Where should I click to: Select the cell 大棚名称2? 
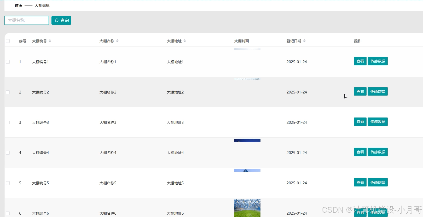[108, 92]
